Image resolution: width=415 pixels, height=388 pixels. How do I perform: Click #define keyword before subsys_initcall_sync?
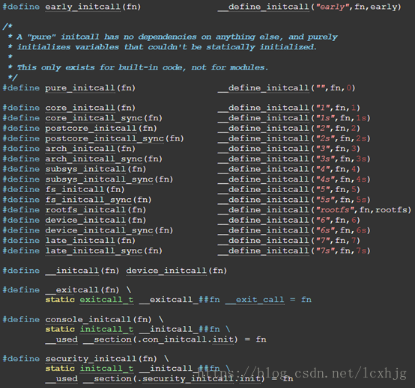click(x=21, y=179)
